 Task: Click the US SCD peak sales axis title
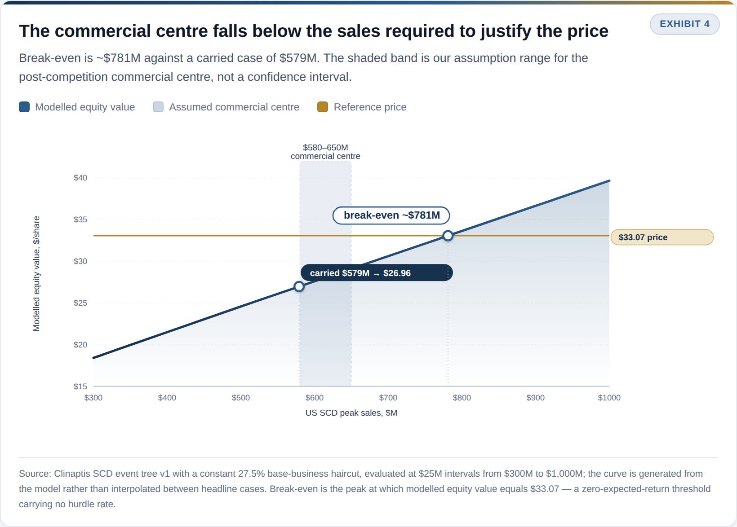(x=351, y=413)
